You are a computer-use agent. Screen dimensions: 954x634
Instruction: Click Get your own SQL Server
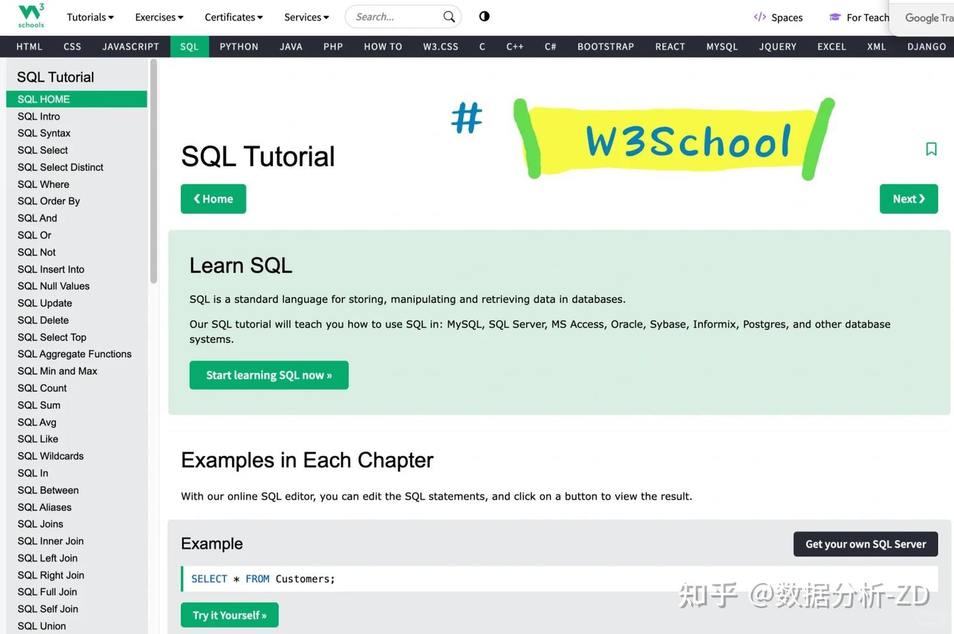865,544
